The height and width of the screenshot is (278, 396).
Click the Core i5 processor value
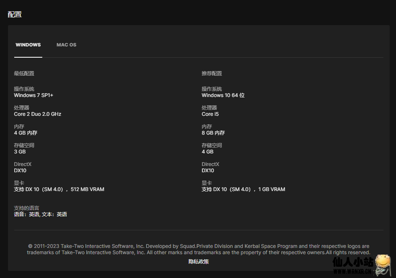210,114
